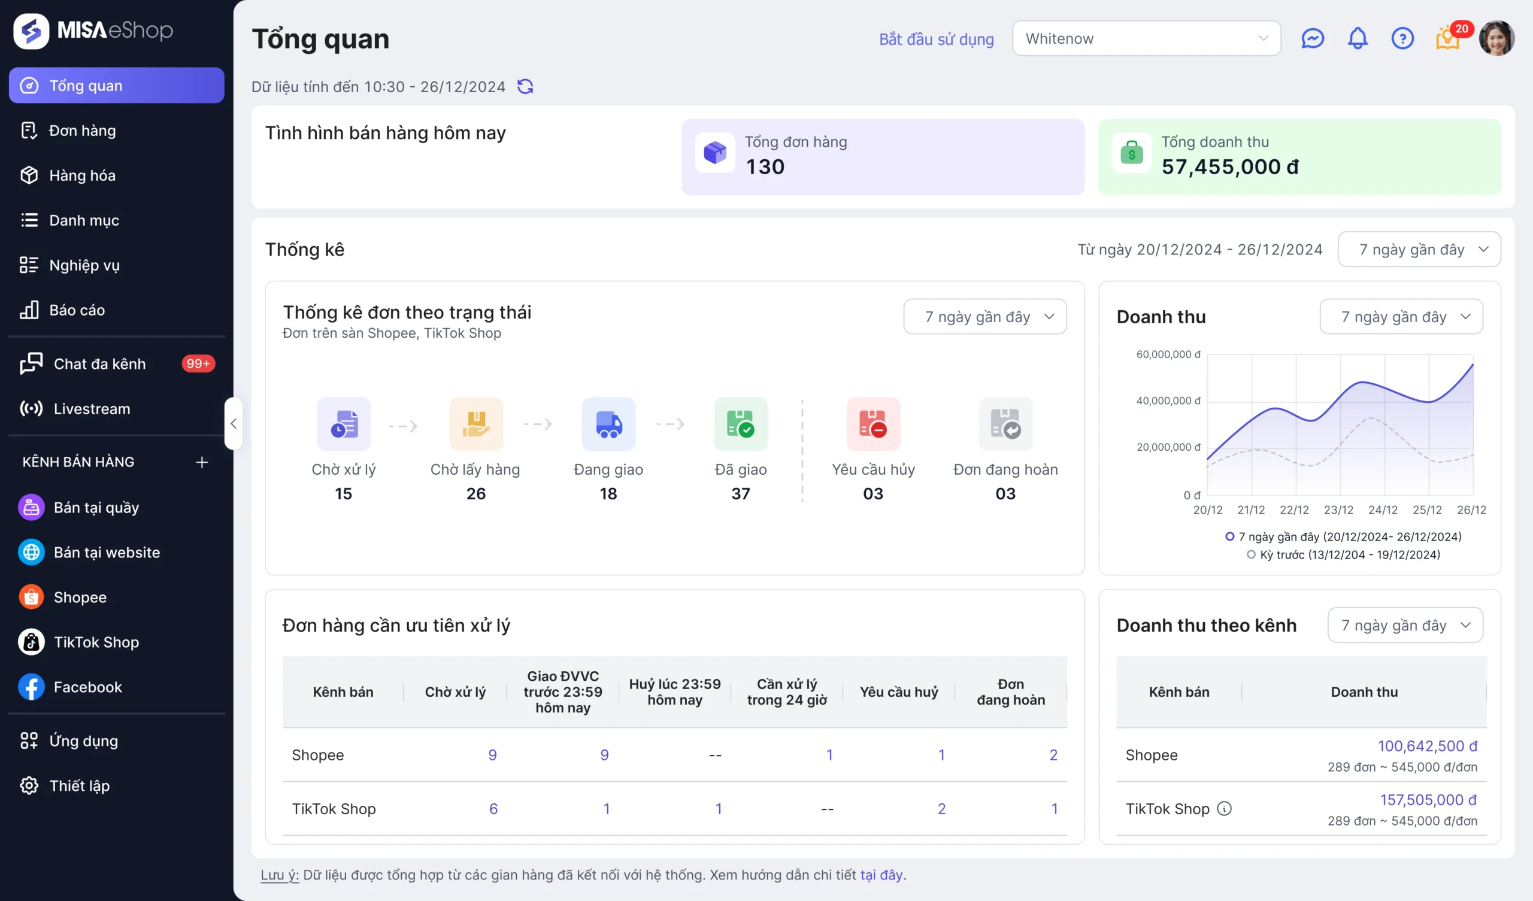This screenshot has width=1533, height=901.
Task: Refresh data with the reload icon
Action: click(x=525, y=86)
